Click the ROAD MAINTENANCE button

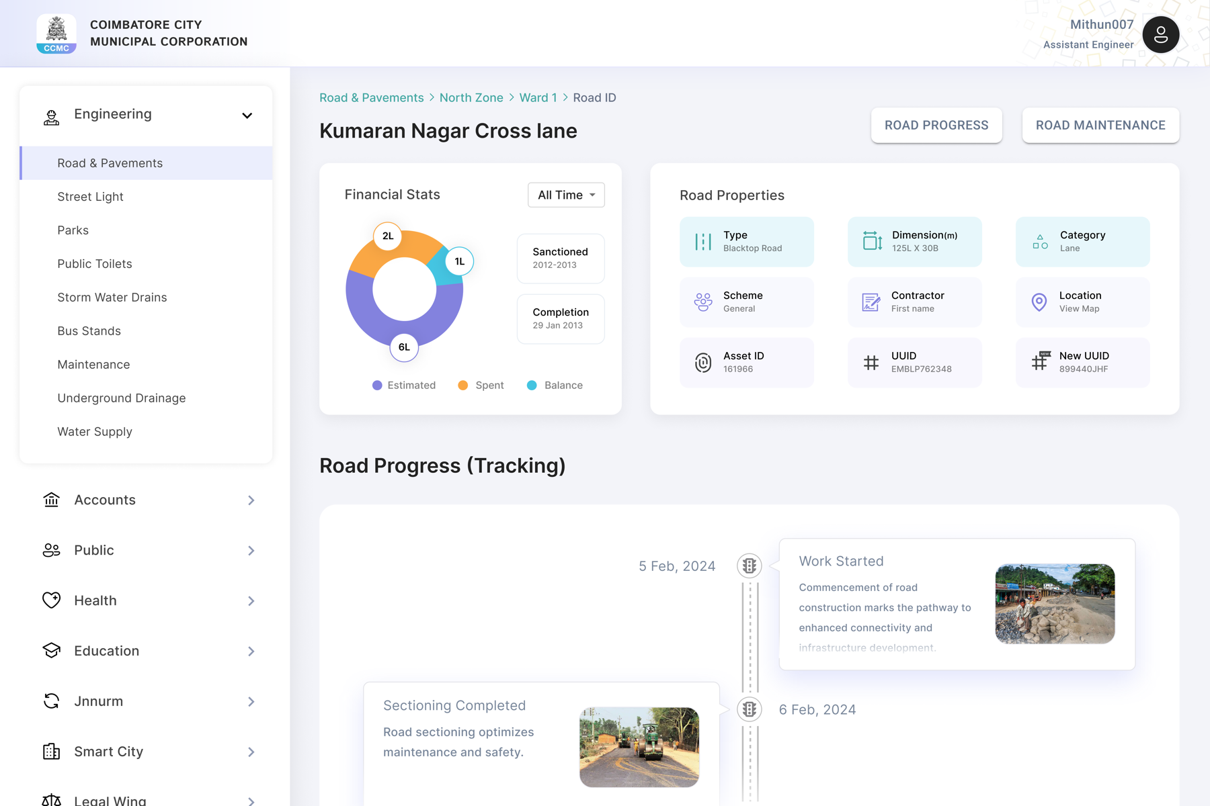point(1100,126)
